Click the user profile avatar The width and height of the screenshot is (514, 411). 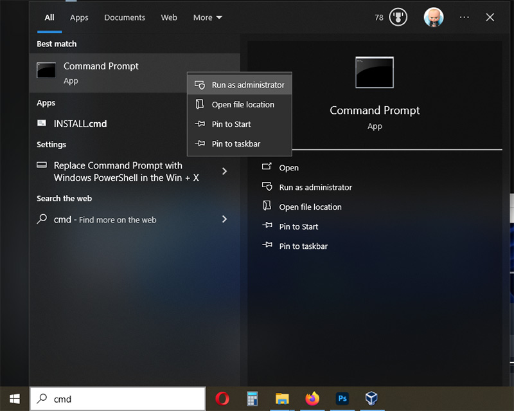tap(434, 17)
